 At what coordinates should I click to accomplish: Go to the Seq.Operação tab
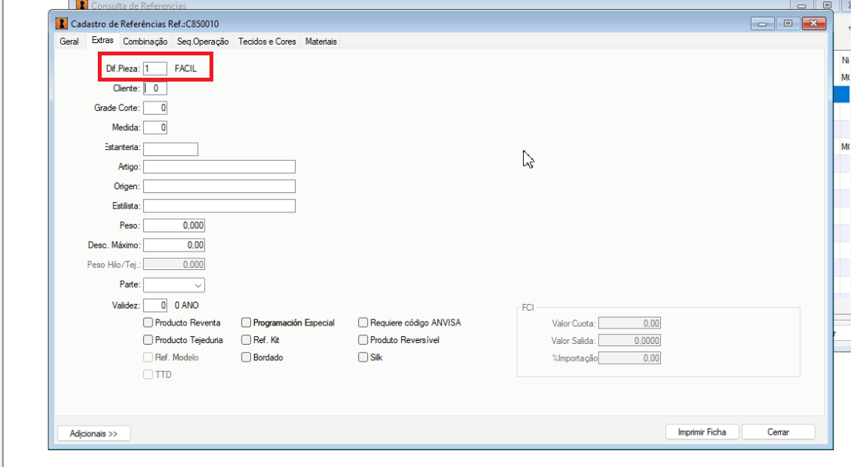tap(203, 42)
